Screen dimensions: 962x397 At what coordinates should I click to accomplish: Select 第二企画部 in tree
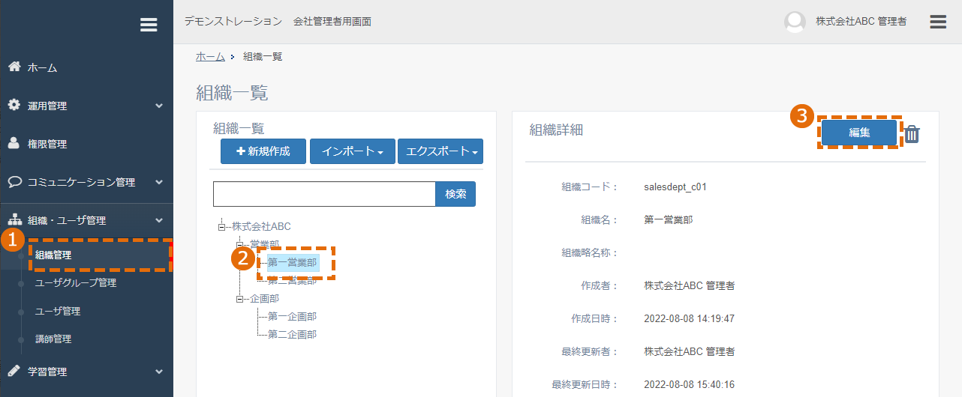pyautogui.click(x=292, y=334)
